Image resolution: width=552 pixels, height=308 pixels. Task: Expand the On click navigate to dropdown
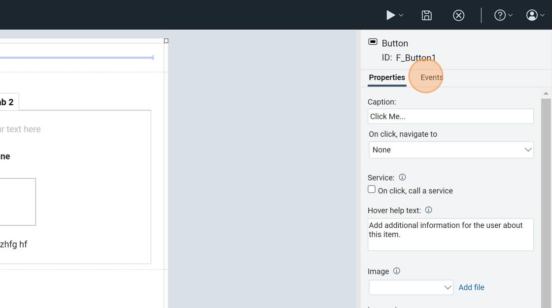(x=451, y=150)
